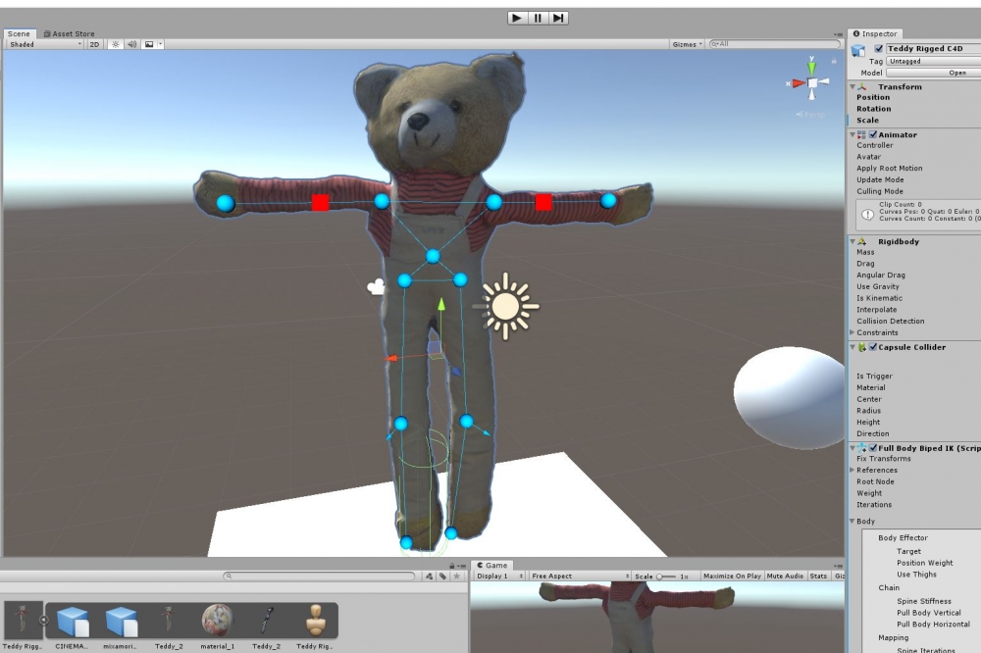Screen dimensions: 981x653
Task: Click Maximize On Play button
Action: point(733,577)
